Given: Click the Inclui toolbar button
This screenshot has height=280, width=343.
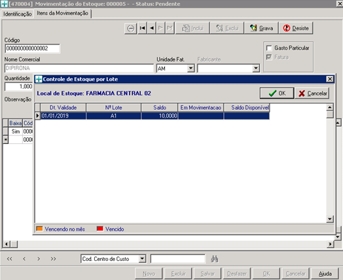Looking at the screenshot, I should coord(192,28).
